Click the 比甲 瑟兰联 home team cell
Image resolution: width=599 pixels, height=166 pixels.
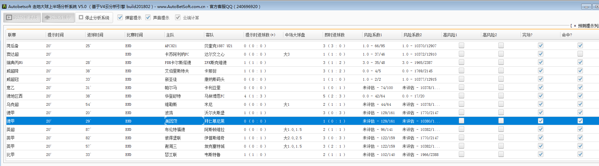point(171,155)
